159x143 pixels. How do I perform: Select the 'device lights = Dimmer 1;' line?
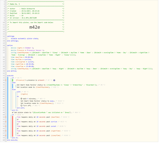(22, 48)
